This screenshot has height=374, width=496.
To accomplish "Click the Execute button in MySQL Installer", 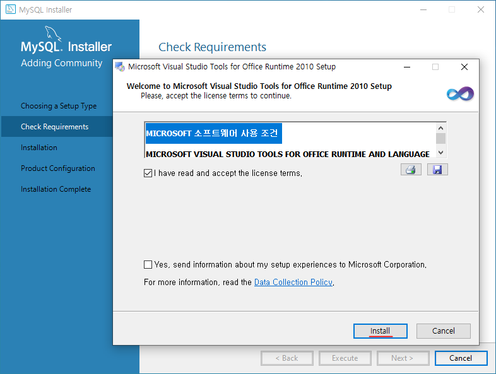I will coord(345,358).
